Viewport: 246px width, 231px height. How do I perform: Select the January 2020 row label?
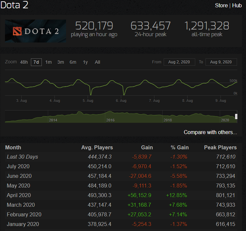(23, 224)
